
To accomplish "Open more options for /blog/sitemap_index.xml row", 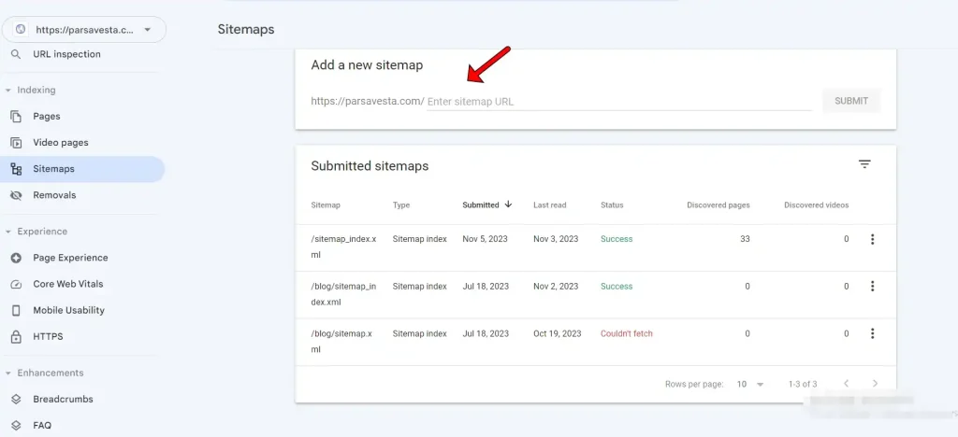I will (x=873, y=287).
